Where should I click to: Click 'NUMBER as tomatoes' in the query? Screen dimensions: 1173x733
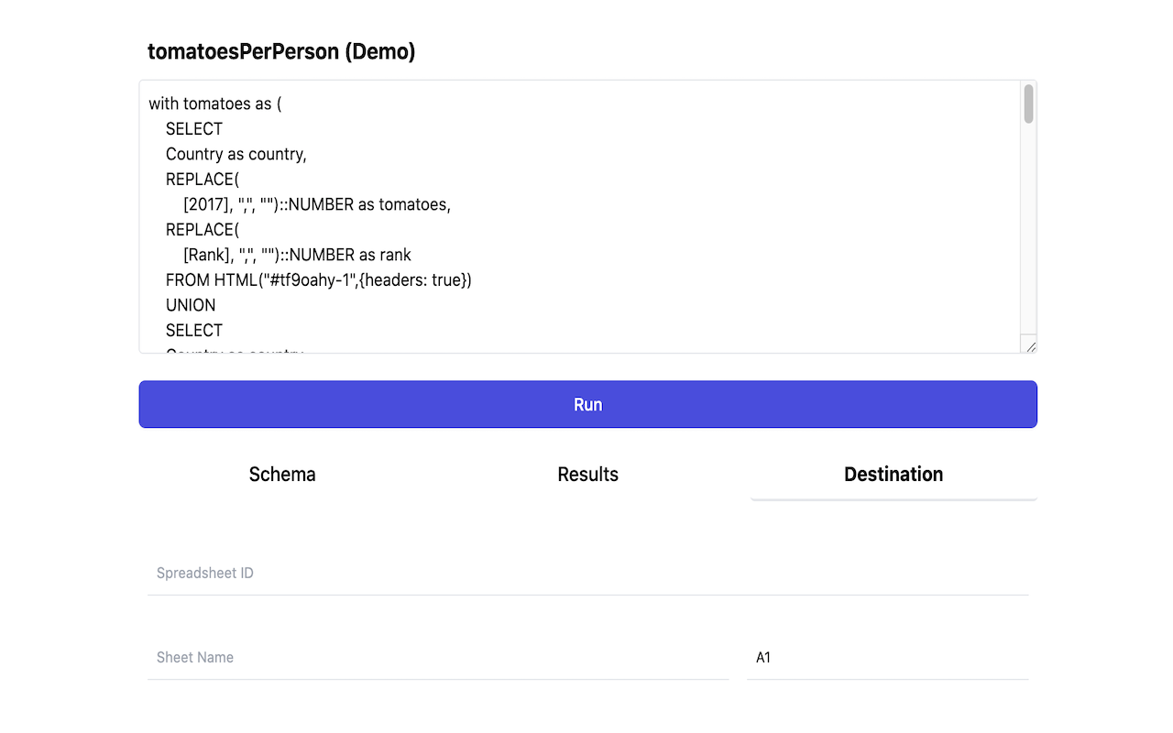click(369, 205)
